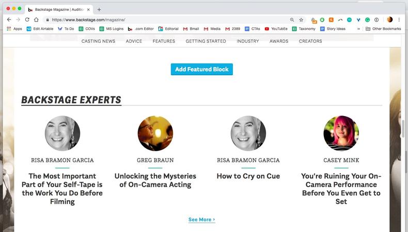The image size is (408, 232).
Task: Open the Edit Airtable bookmark
Action: click(40, 29)
